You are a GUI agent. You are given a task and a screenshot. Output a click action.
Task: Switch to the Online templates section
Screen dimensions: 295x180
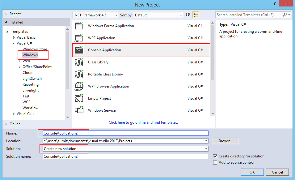click(x=15, y=124)
